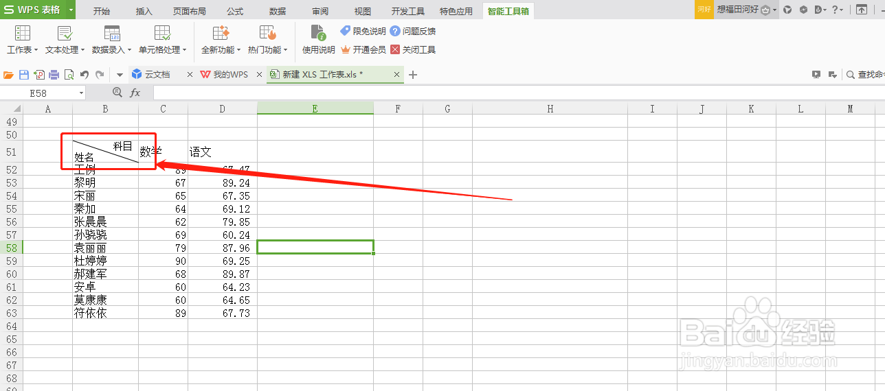
Task: Add a new document tab
Action: click(413, 75)
